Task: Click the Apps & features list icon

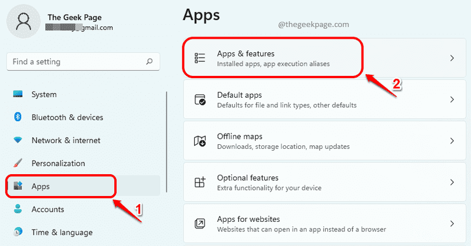Action: [x=200, y=58]
